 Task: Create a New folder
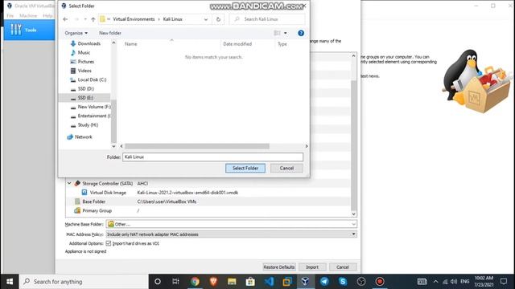pyautogui.click(x=110, y=33)
